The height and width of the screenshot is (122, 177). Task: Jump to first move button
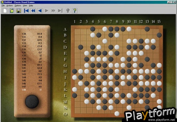tap(26, 11)
